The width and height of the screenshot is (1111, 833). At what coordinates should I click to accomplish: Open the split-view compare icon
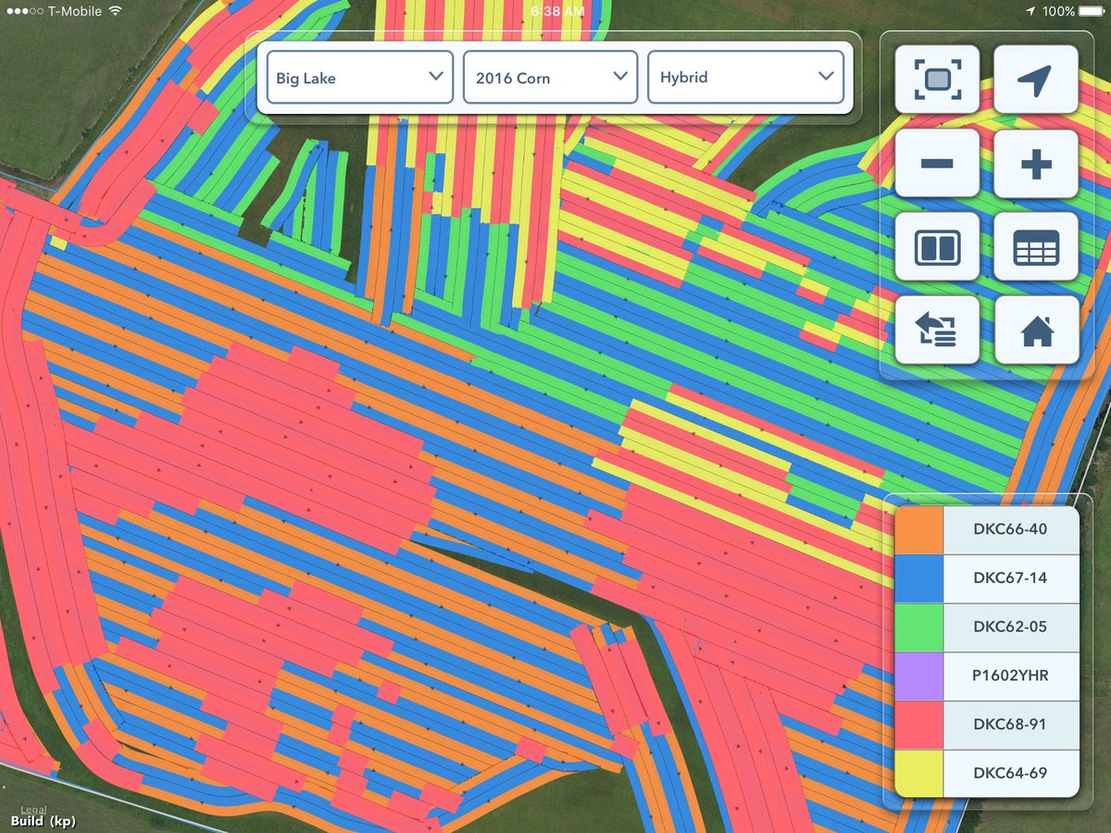[x=937, y=246]
